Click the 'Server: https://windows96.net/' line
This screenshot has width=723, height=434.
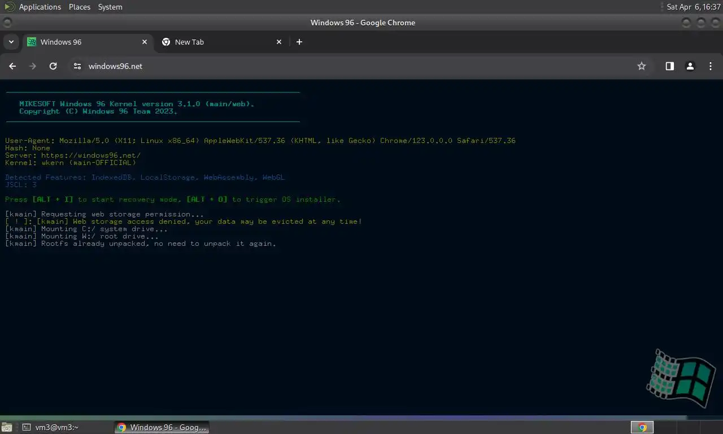click(x=73, y=155)
